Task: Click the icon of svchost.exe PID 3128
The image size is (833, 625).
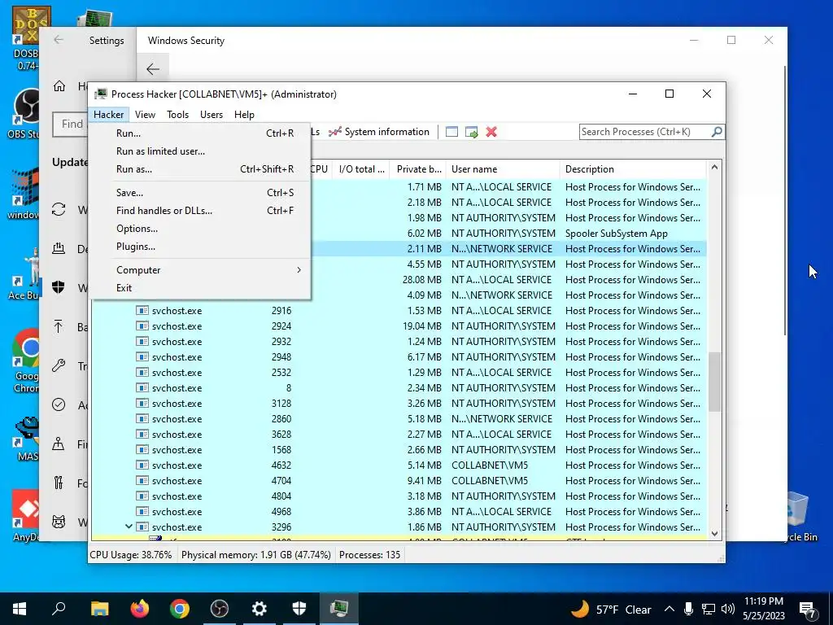Action: [142, 403]
